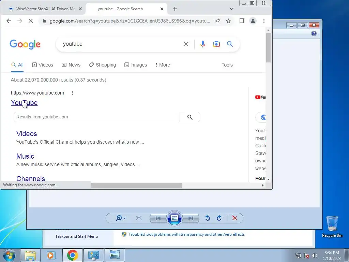Viewport: 349px width, 262px height.
Task: Open search Tools options
Action: pos(227,65)
